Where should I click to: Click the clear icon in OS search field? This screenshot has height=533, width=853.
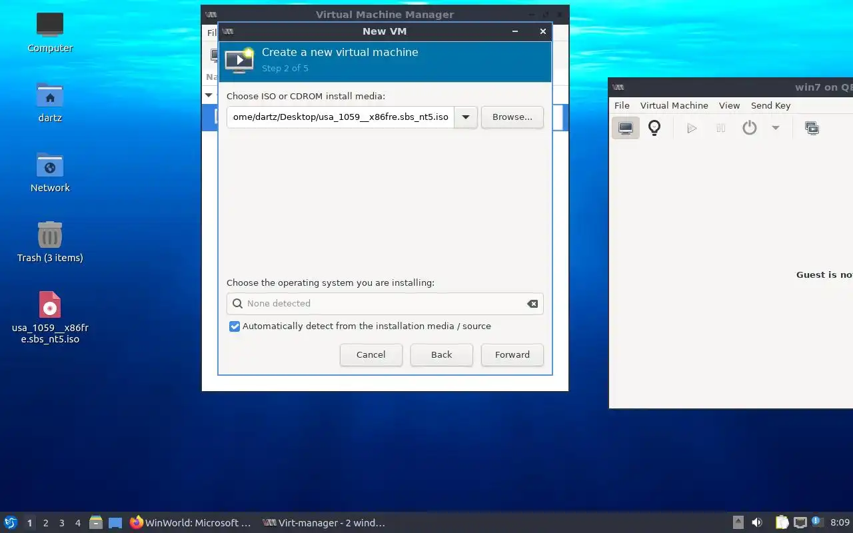[532, 304]
